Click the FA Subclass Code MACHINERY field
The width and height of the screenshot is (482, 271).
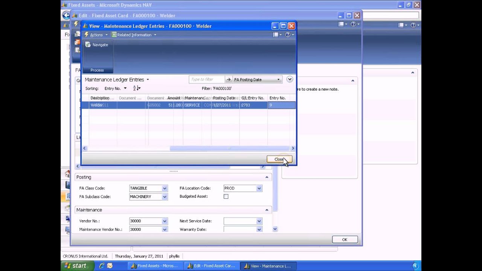point(145,197)
